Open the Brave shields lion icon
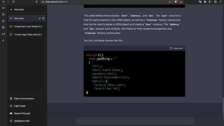 (x=176, y=2)
